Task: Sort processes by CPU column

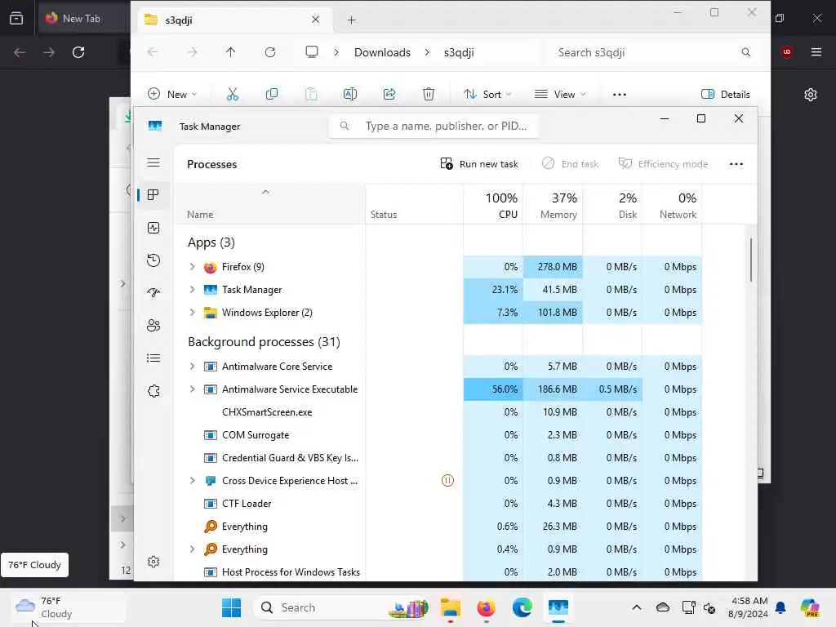Action: click(493, 205)
